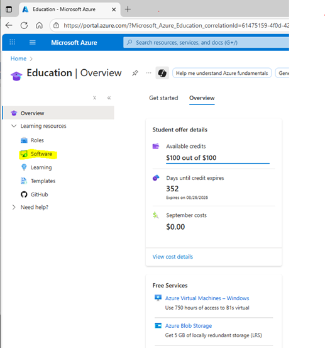This screenshot has height=348, width=325.
Task: Select the '352' days value
Action: (172, 189)
